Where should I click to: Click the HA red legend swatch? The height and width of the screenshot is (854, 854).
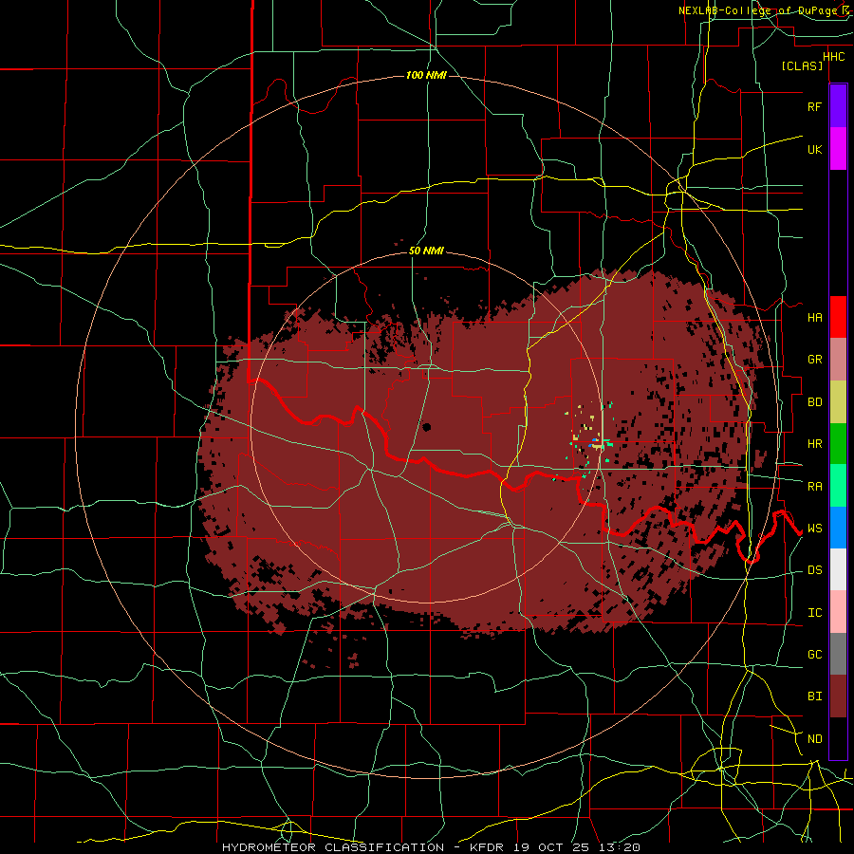[x=838, y=317]
